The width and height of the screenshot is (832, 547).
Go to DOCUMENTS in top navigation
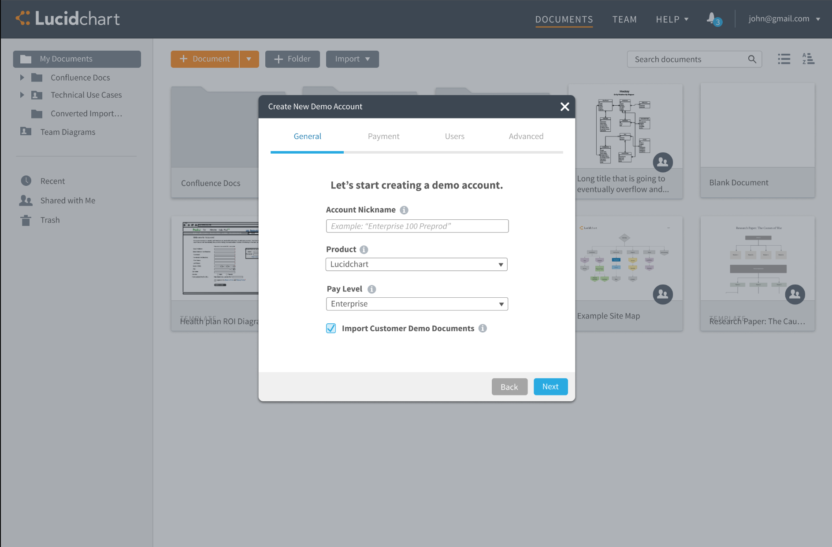(564, 19)
